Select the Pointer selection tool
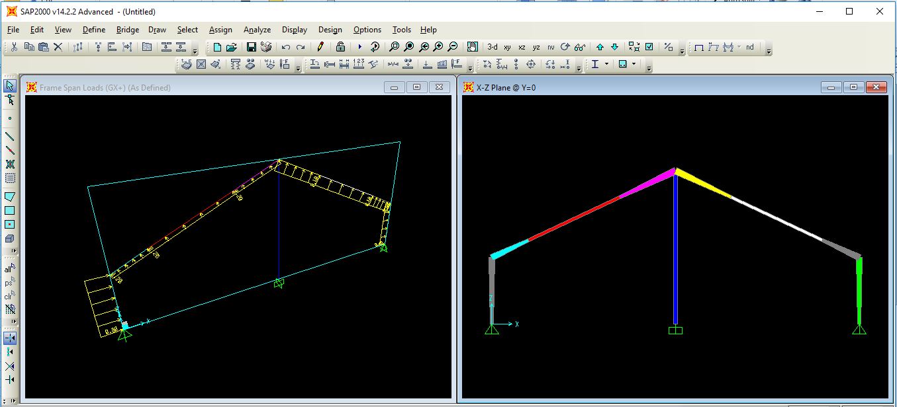 (10, 86)
